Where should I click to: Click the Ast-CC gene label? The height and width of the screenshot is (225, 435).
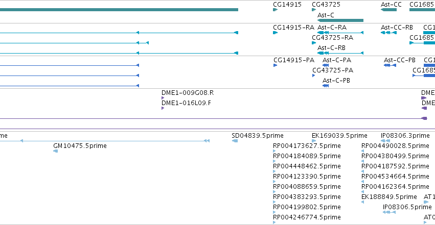point(391,5)
